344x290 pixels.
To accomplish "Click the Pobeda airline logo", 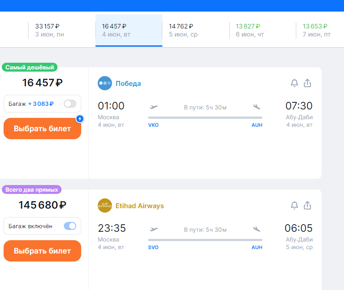I will coord(105,83).
